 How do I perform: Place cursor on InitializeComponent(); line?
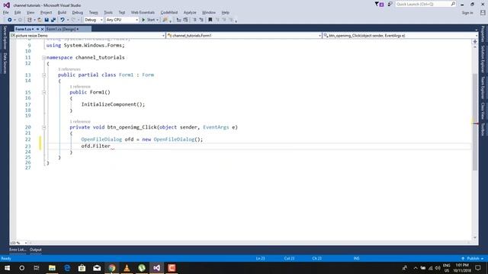(x=113, y=104)
